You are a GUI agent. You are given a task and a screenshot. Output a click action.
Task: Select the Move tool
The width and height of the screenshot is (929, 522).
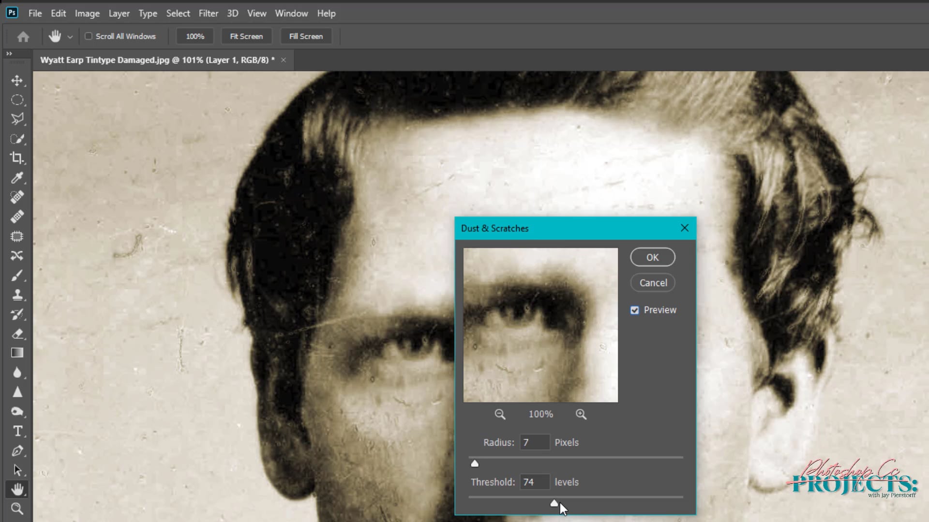17,80
